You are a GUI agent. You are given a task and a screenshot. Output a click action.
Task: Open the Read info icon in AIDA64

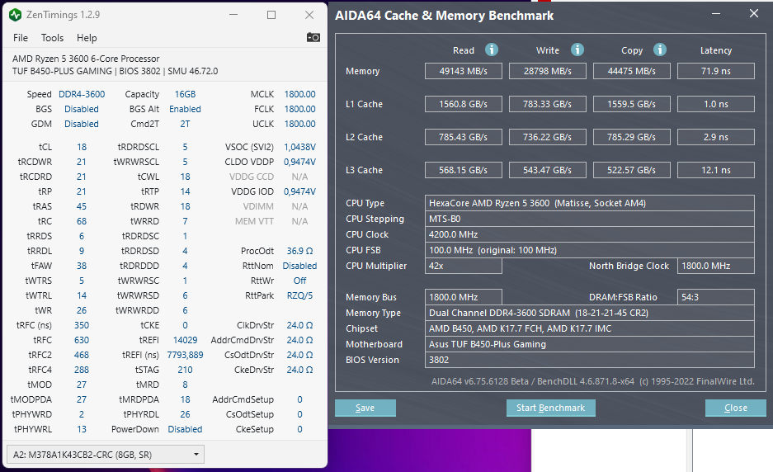point(492,50)
